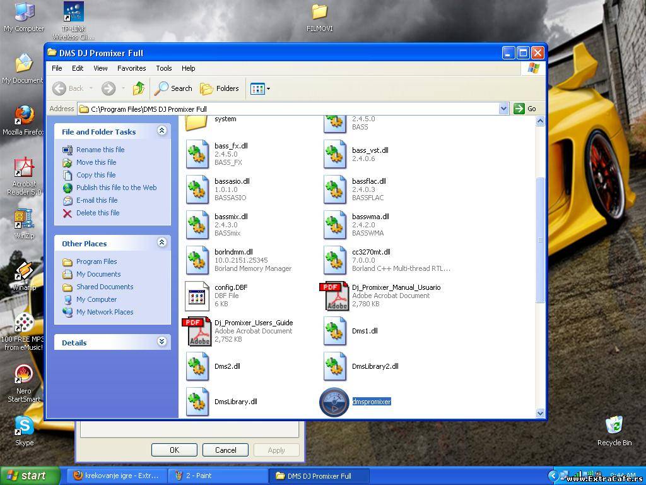Open the Favorites menu
646x485 pixels.
(131, 68)
